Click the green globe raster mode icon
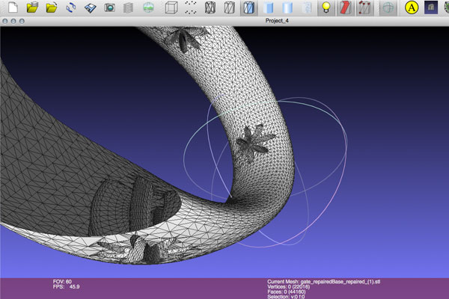 click(148, 7)
